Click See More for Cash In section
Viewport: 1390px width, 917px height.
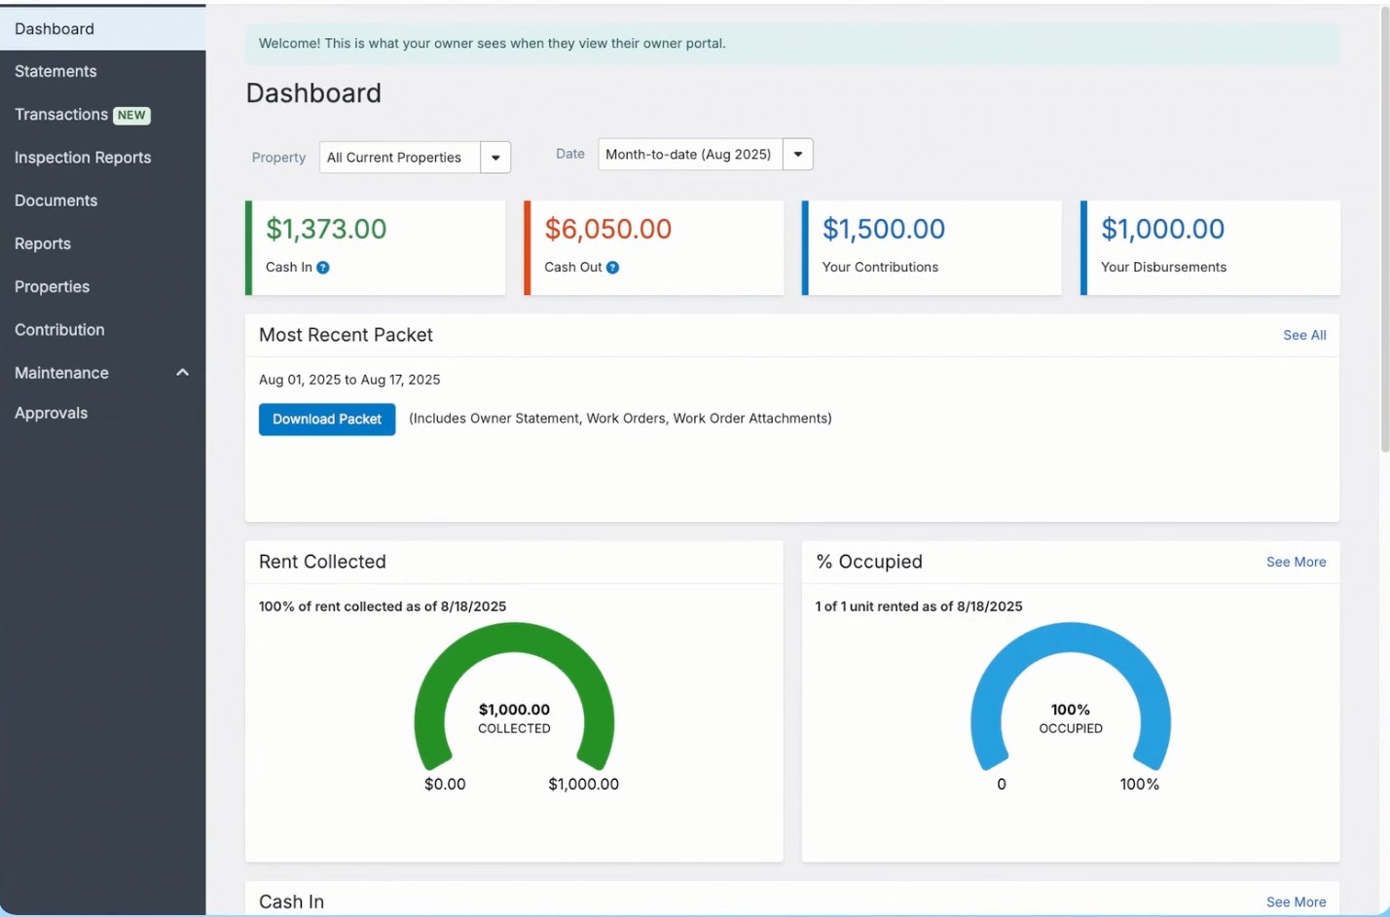pos(1296,902)
